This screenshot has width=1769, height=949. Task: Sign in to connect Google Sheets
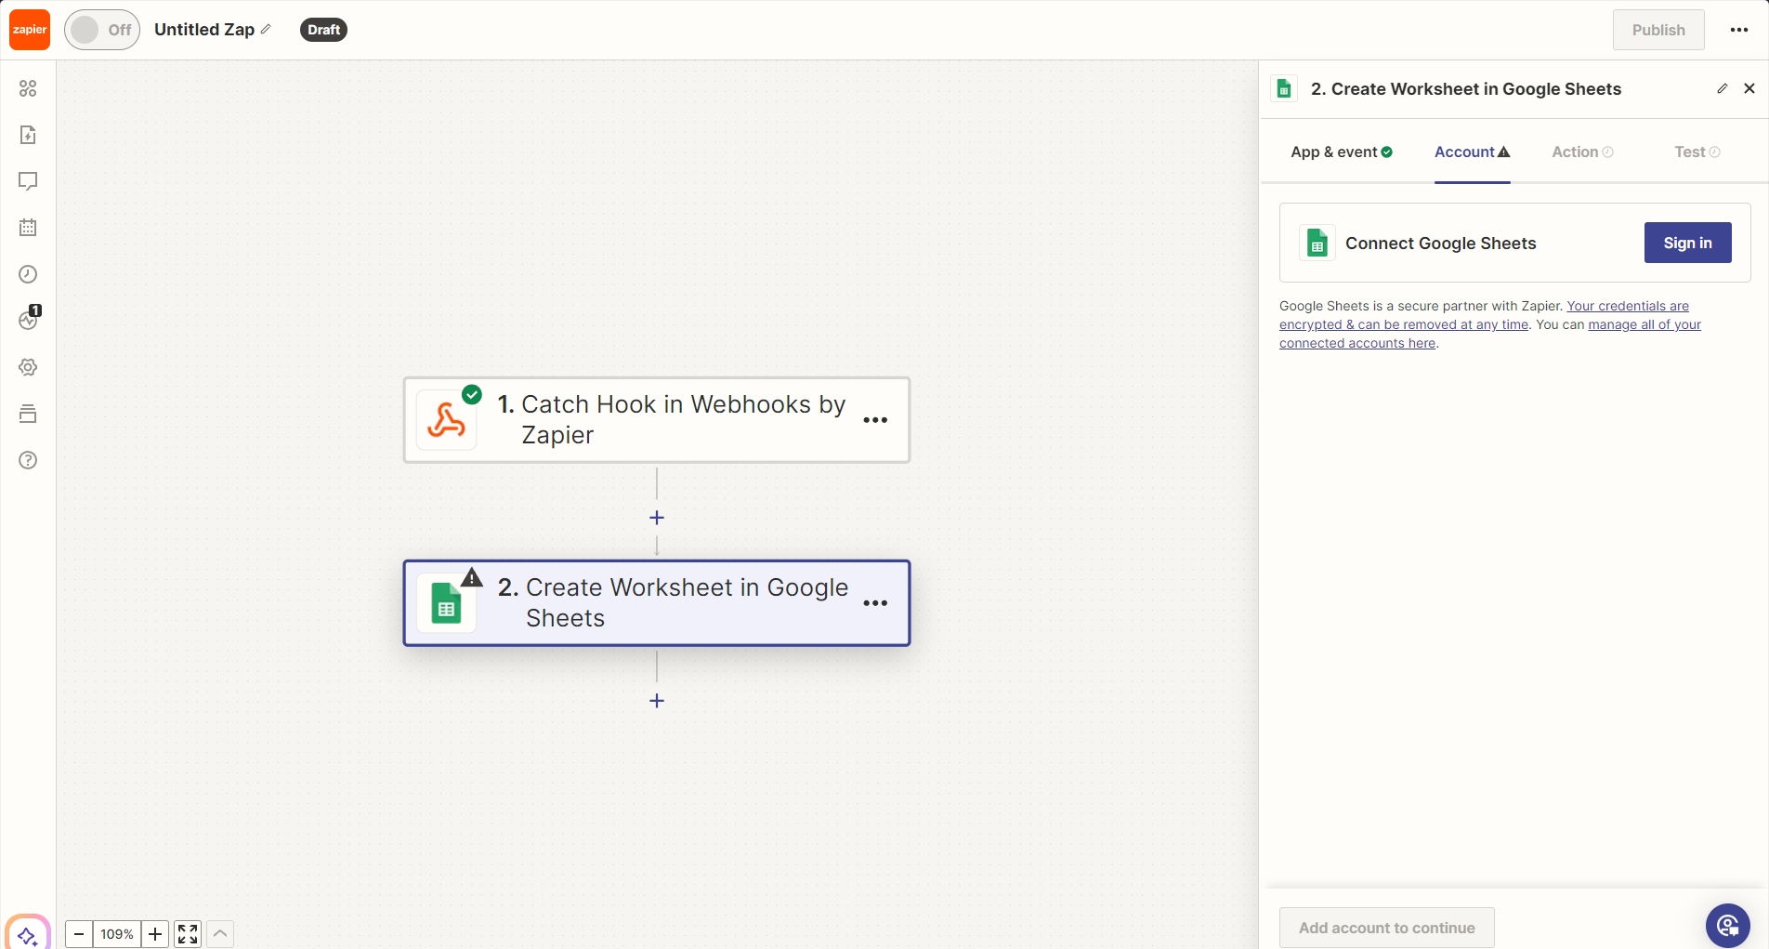tap(1687, 243)
